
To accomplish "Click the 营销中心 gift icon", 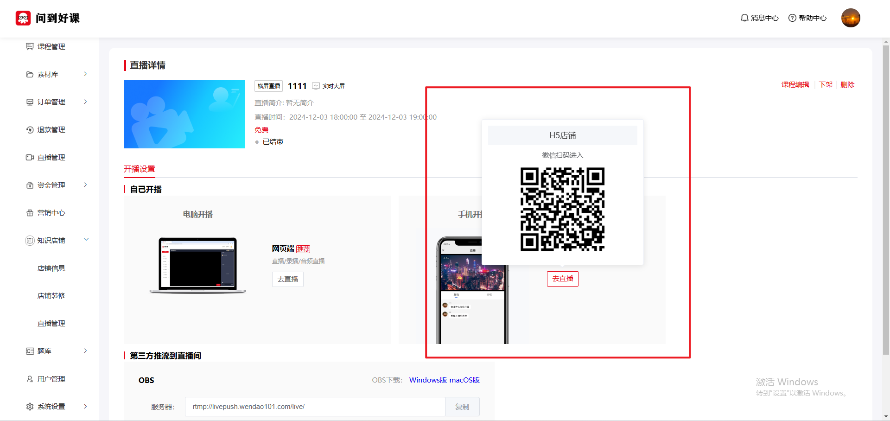I will click(x=30, y=213).
